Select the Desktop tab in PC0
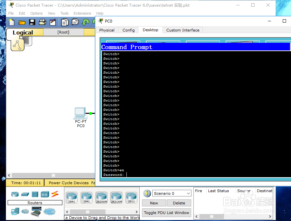 tap(150, 30)
